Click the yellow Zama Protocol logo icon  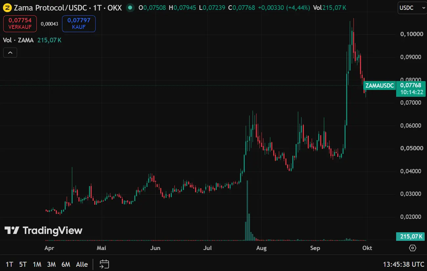(7, 8)
